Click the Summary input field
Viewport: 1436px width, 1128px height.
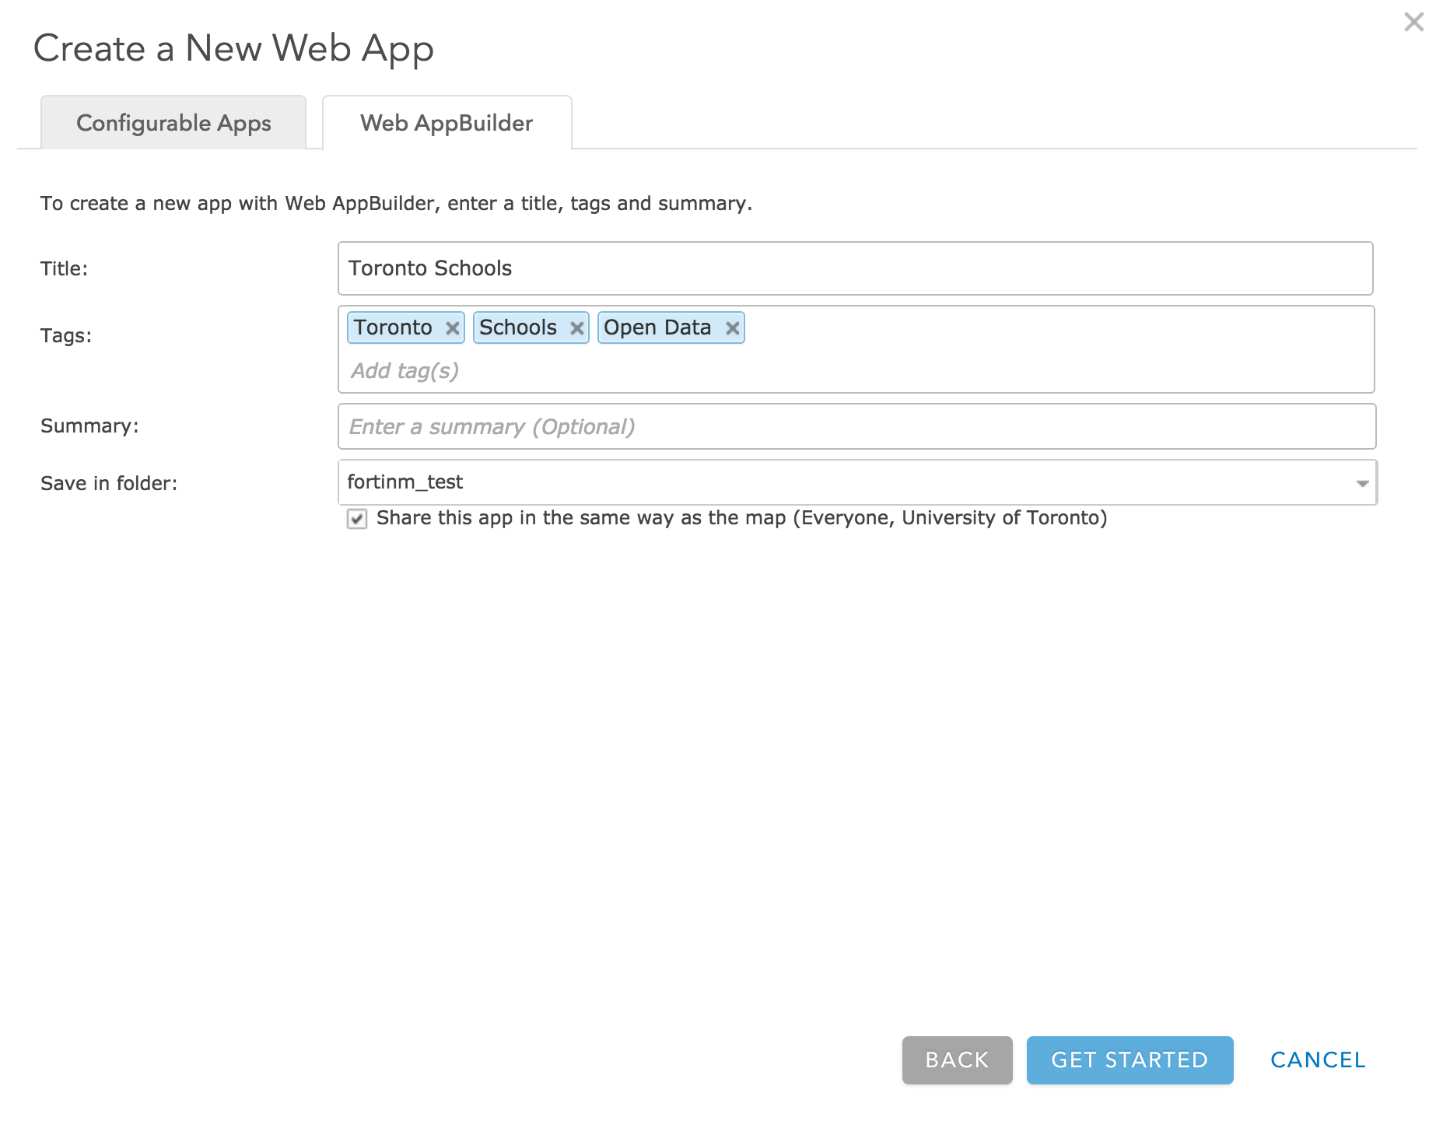point(856,426)
